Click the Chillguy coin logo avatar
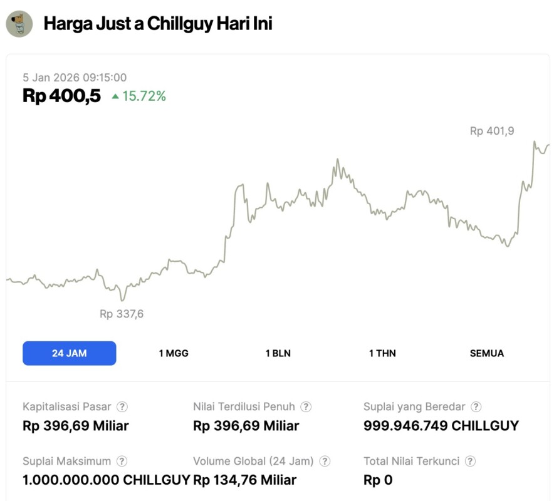Viewport: 554px width, 501px height. click(x=19, y=24)
